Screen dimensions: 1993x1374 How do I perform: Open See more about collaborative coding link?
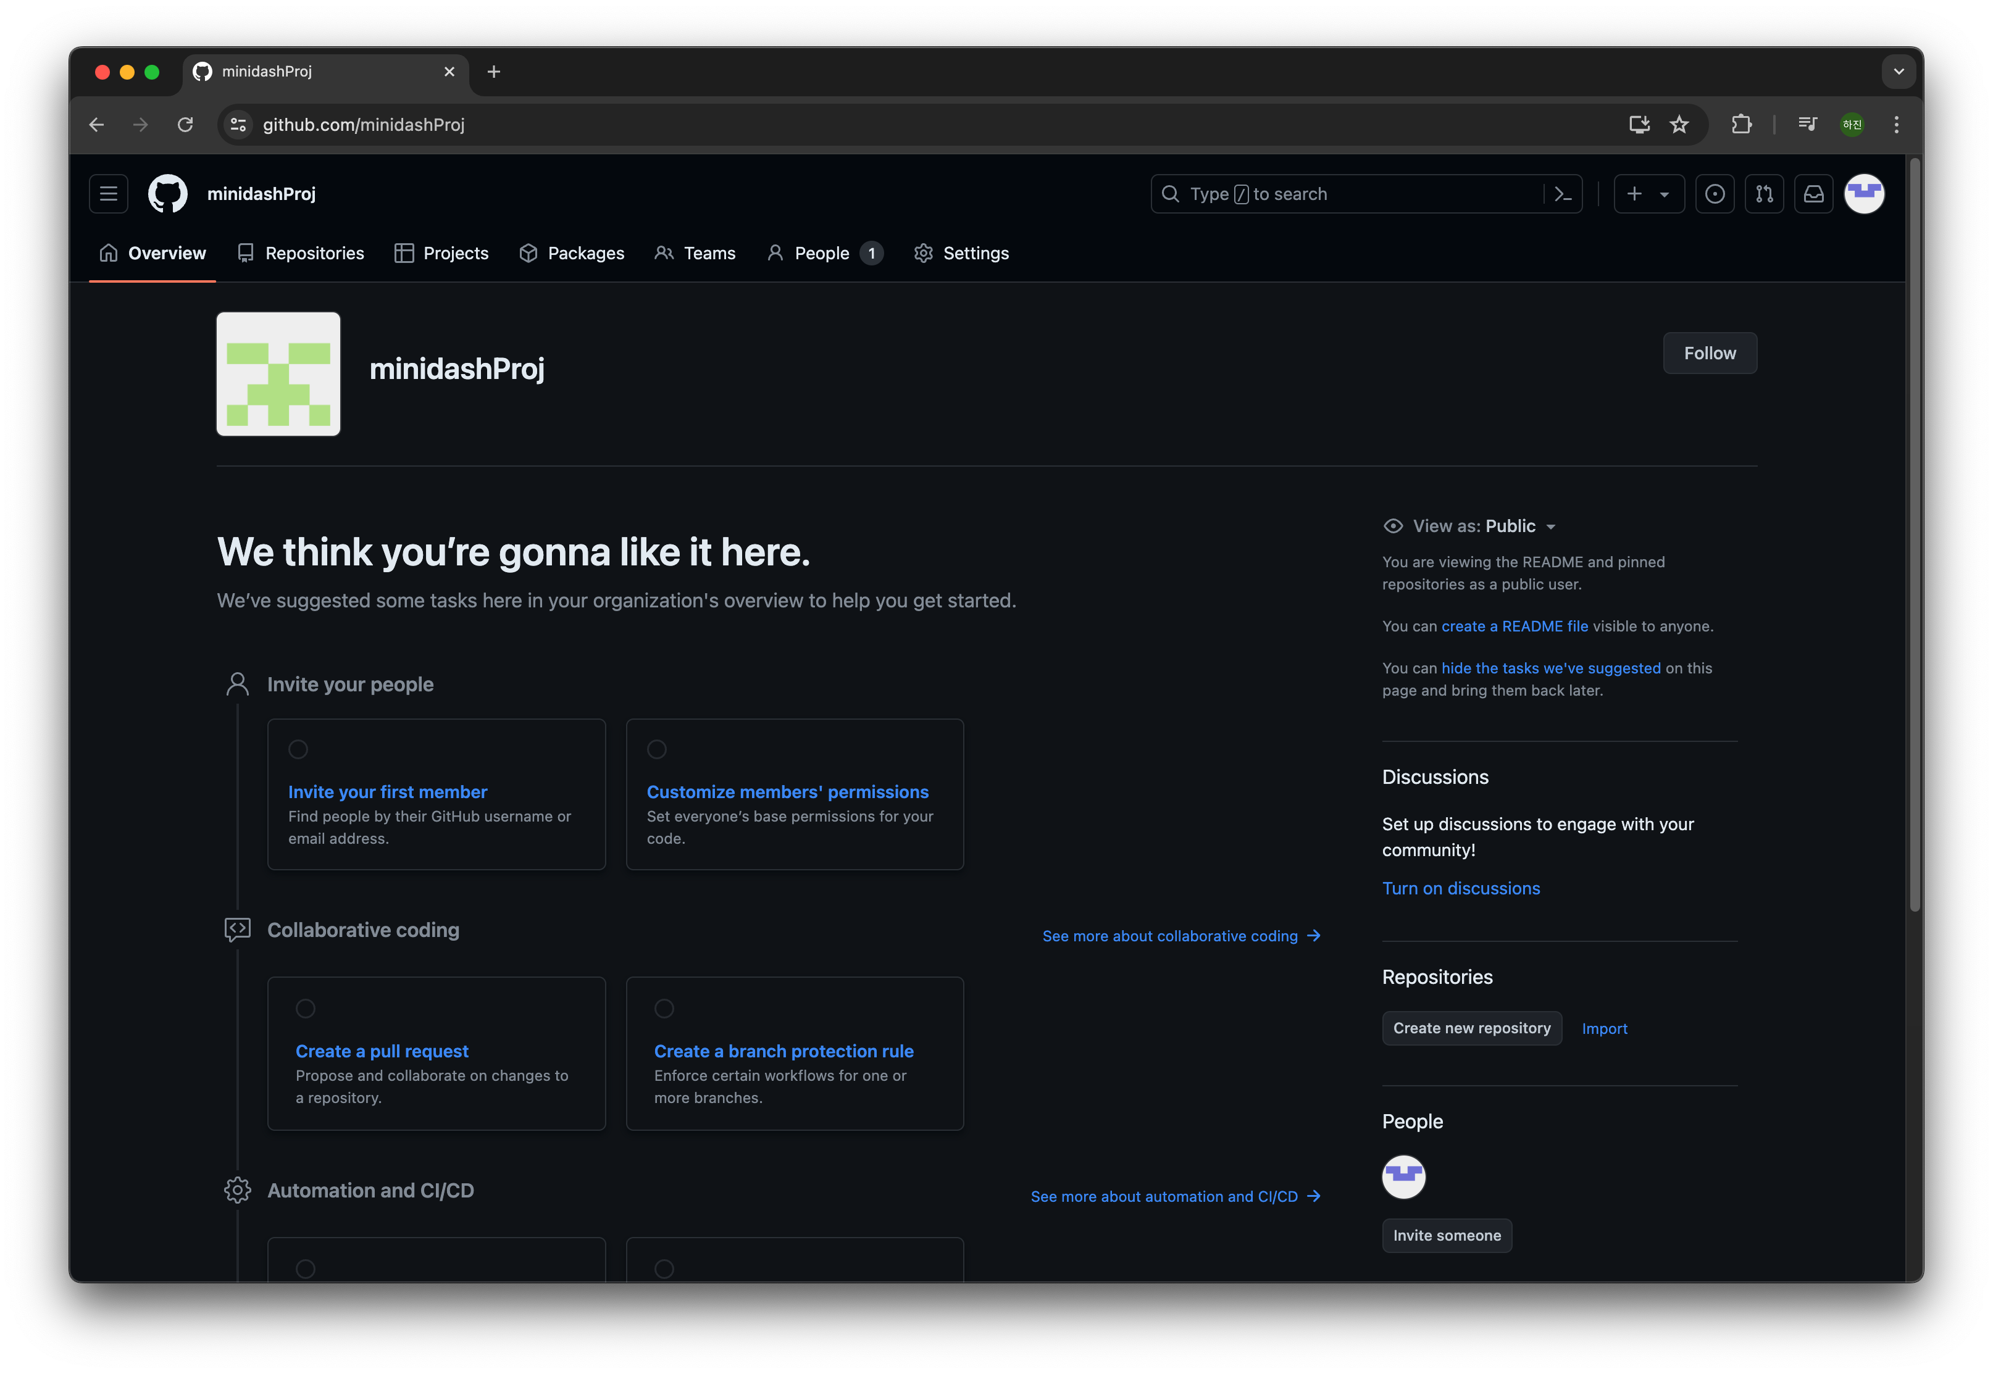click(x=1181, y=936)
